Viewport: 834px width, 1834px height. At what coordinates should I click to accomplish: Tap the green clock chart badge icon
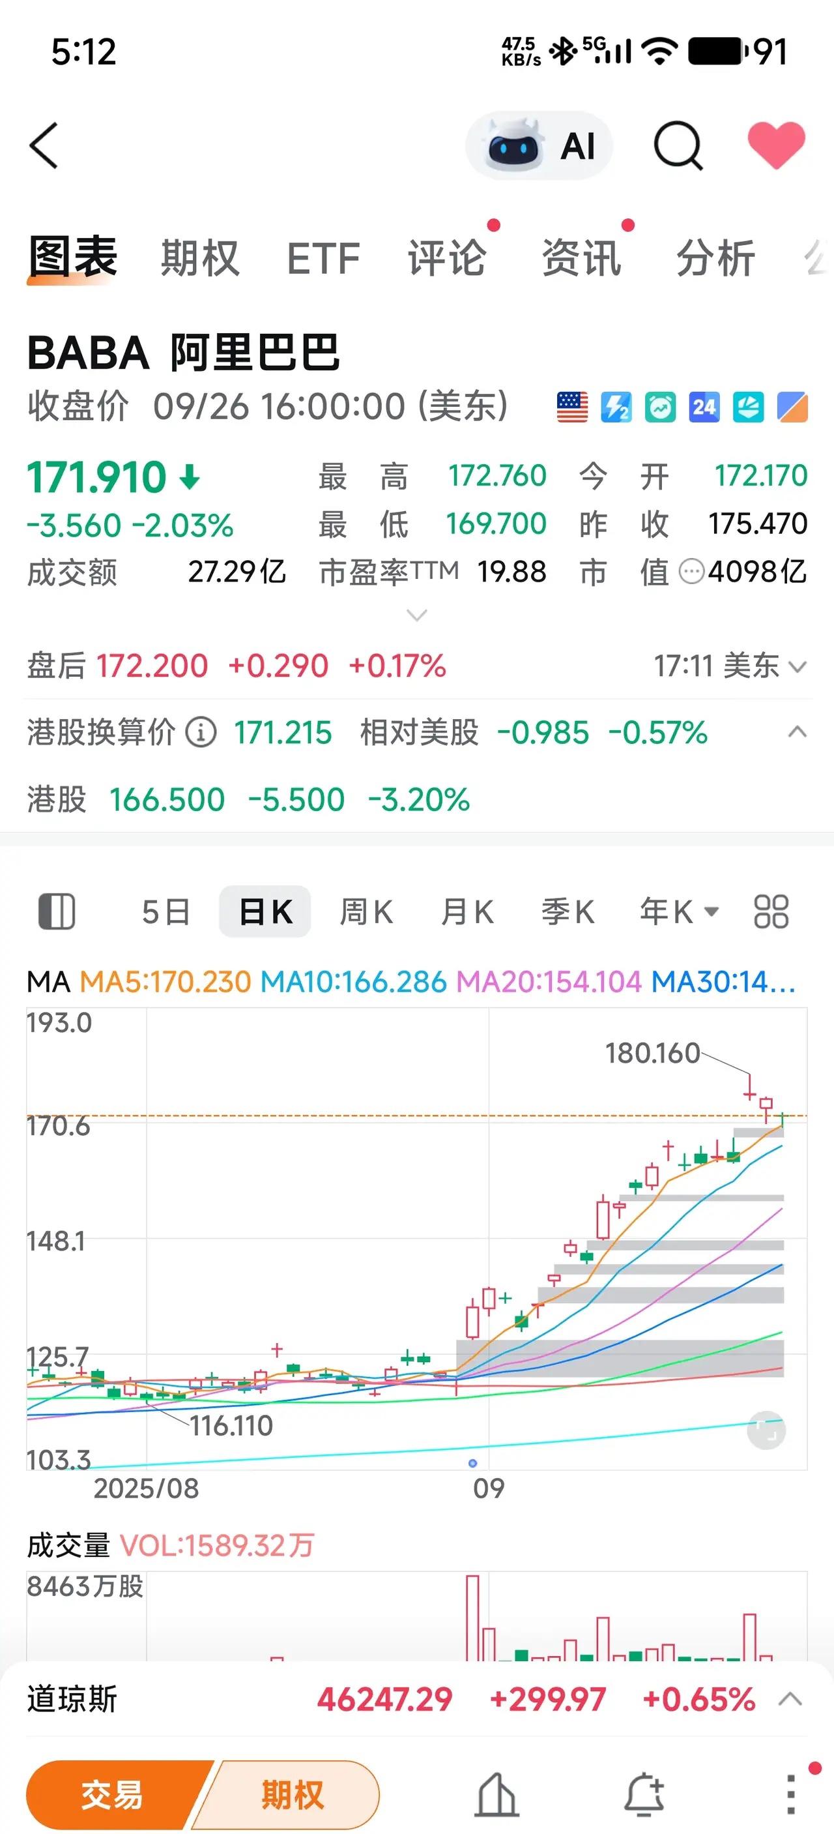(x=661, y=407)
